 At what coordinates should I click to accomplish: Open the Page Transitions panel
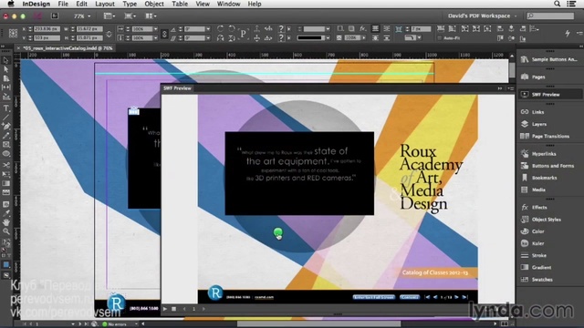[x=549, y=136]
